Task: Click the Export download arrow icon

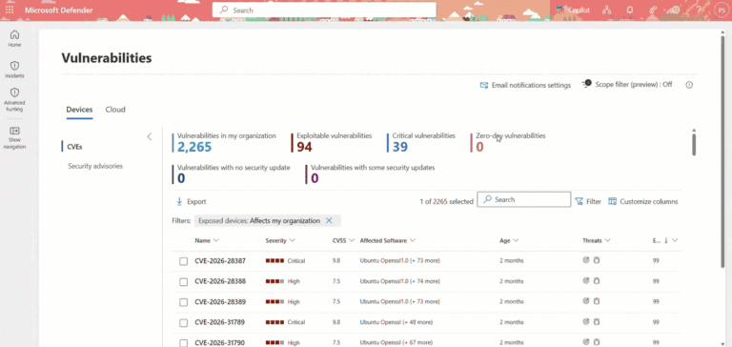Action: (x=179, y=201)
